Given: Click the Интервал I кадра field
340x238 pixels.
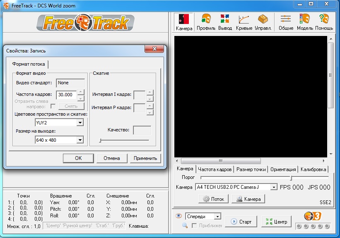Looking at the screenshot, I should (x=140, y=95).
